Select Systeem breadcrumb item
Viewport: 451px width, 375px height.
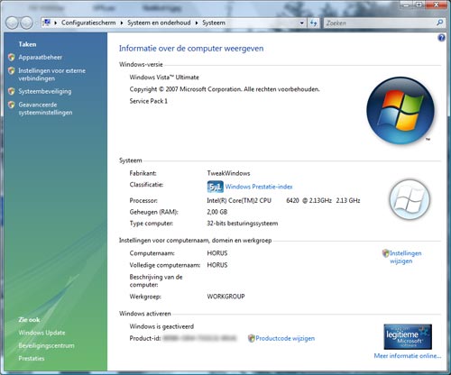[214, 23]
